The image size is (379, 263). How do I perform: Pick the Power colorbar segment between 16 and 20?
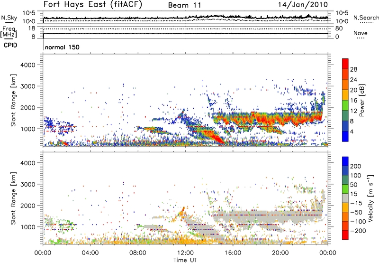pos(345,94)
